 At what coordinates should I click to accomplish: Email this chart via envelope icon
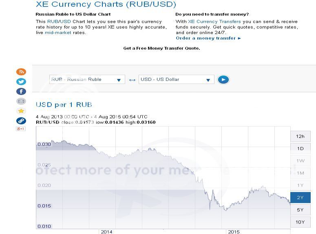[x=21, y=101]
